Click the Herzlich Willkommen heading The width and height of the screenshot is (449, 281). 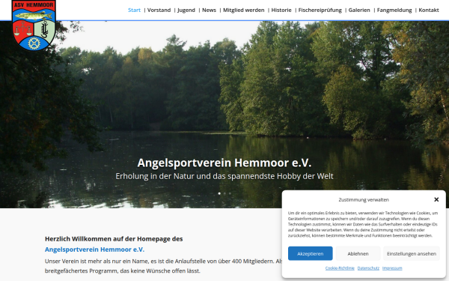point(114,239)
